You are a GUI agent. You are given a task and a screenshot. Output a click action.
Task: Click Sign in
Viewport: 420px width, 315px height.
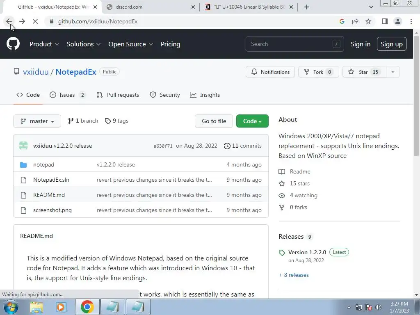pos(361,44)
